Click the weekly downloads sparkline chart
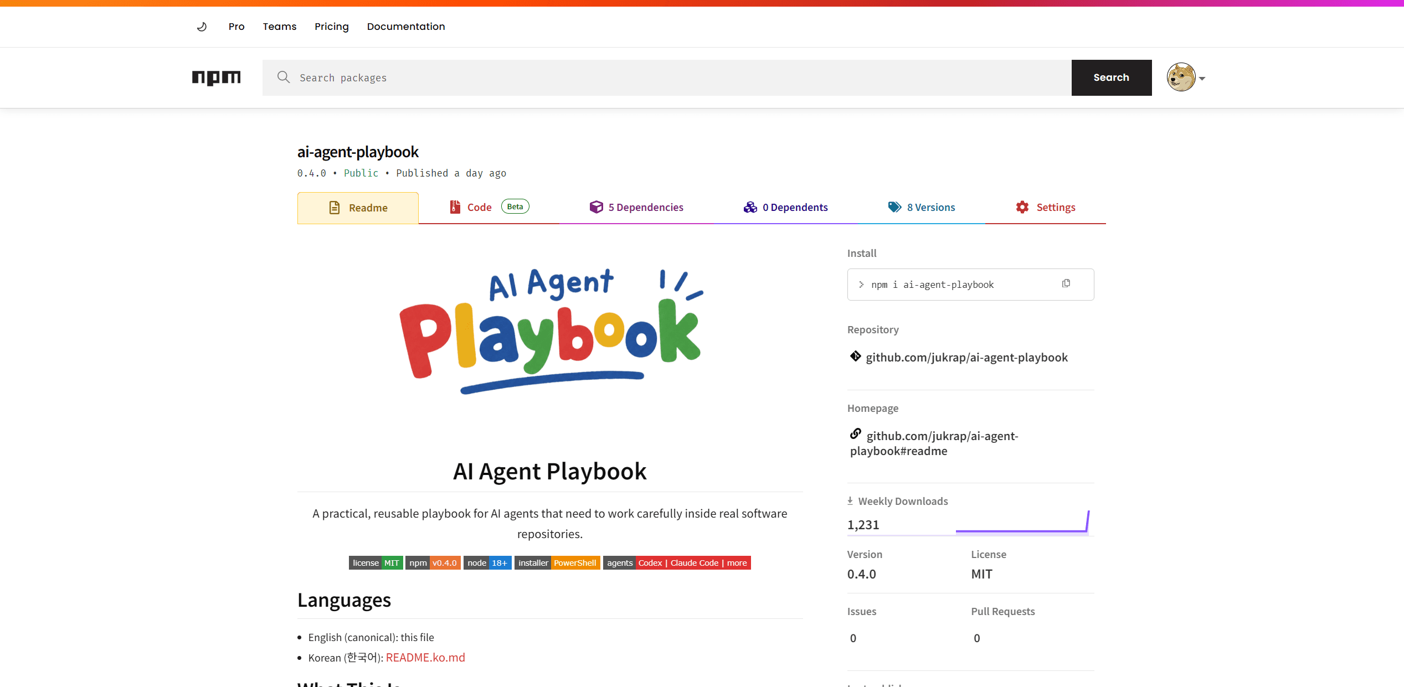1404x687 pixels. coord(1022,522)
